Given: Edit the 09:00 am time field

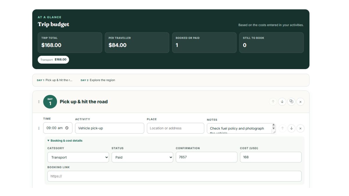Looking at the screenshot, I should point(58,128).
